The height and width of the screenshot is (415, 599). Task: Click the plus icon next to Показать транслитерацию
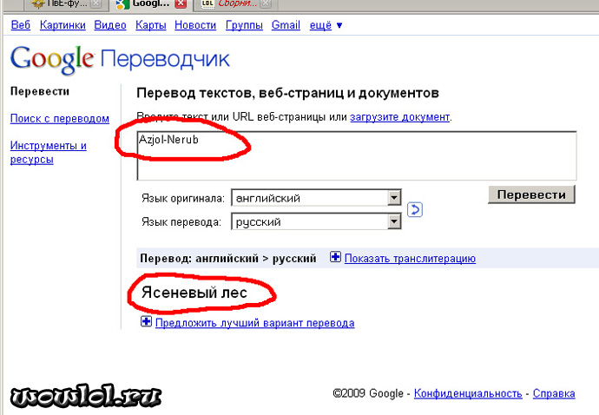(x=335, y=257)
